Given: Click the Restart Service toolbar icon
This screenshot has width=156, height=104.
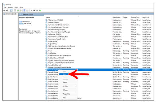Looking at the screenshot, I should tap(40, 10).
